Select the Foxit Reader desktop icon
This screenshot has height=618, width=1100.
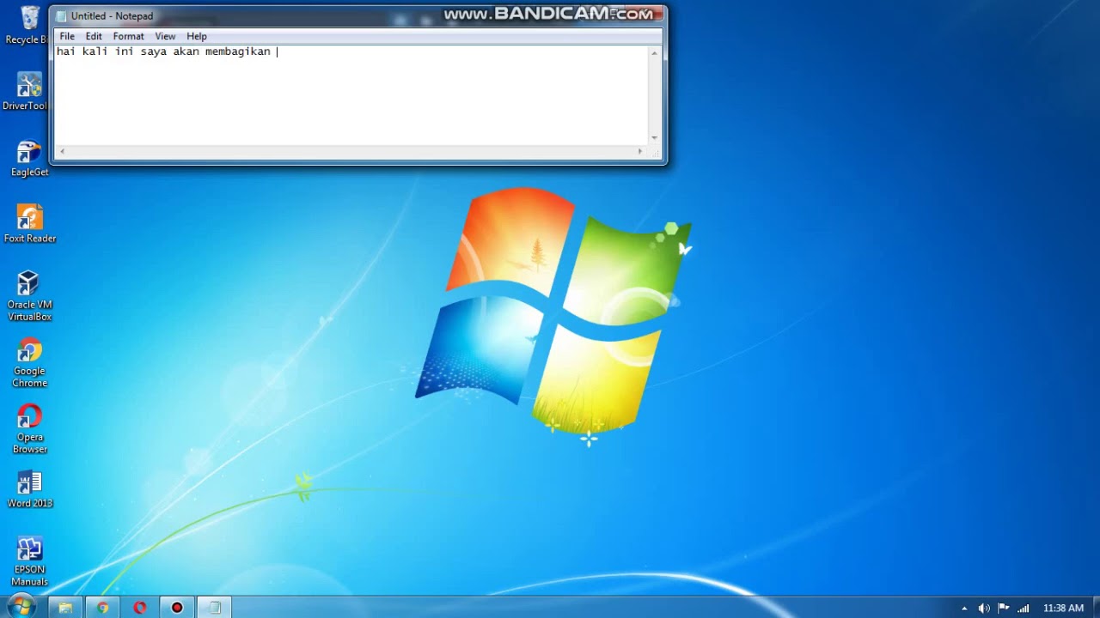click(x=30, y=223)
